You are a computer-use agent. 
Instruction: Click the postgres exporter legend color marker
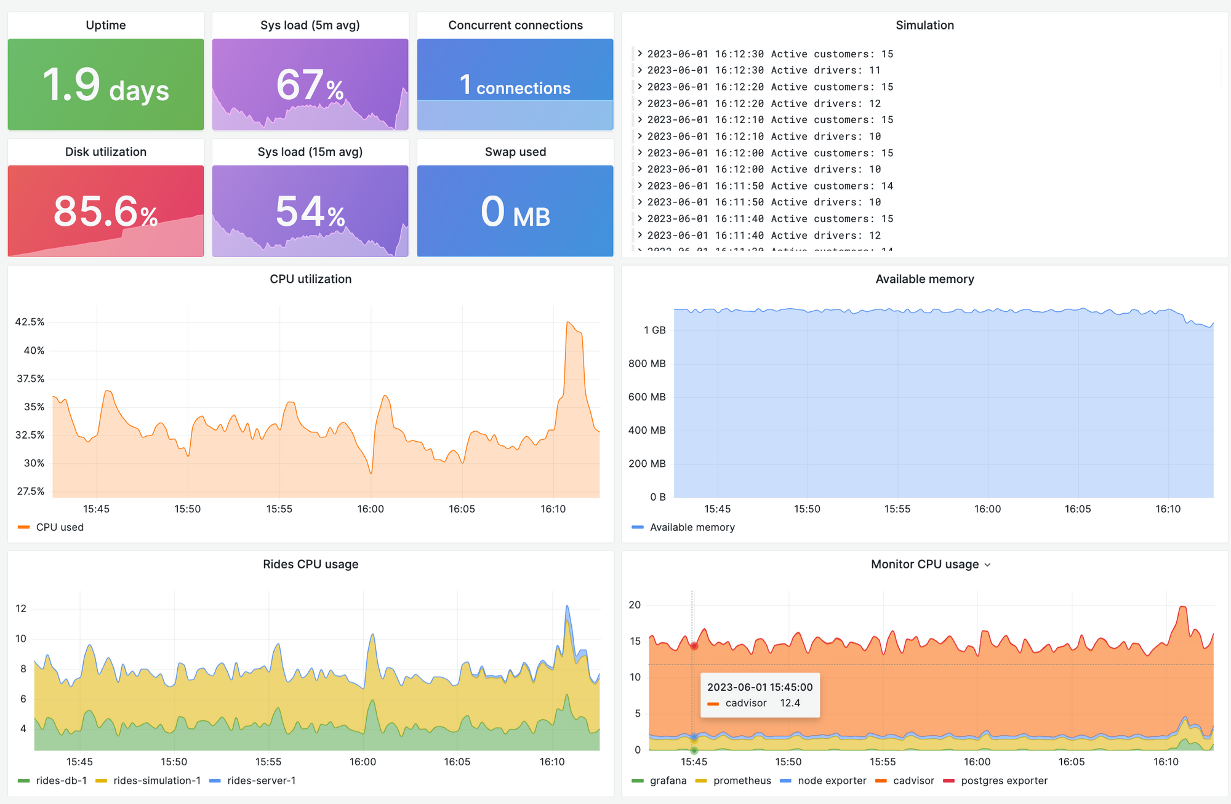point(948,780)
